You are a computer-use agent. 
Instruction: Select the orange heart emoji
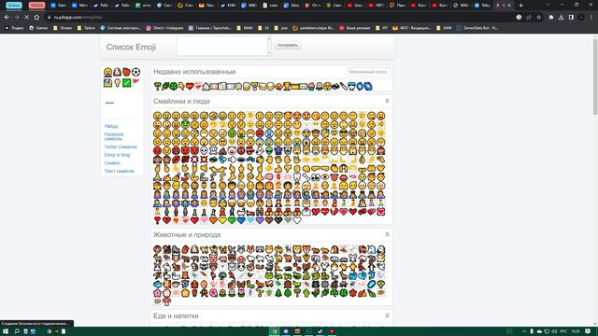tap(213, 220)
